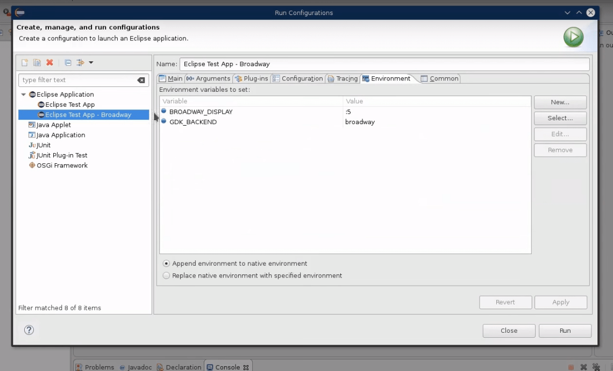
Task: Delete selected launch configuration with red X
Action: [49, 63]
